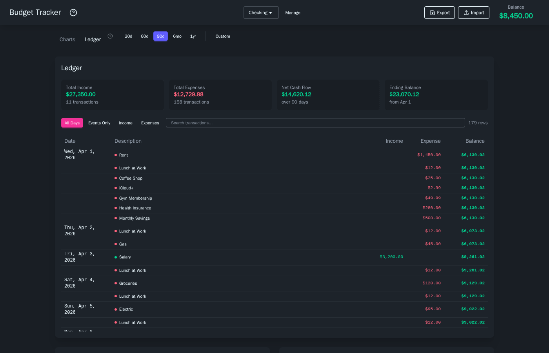The width and height of the screenshot is (549, 353).
Task: Click the green dot beside the Salary entry
Action: 116,257
